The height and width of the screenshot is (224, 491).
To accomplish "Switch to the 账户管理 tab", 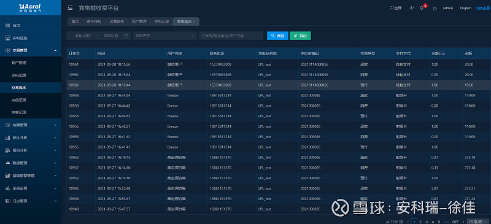I will pos(139,21).
